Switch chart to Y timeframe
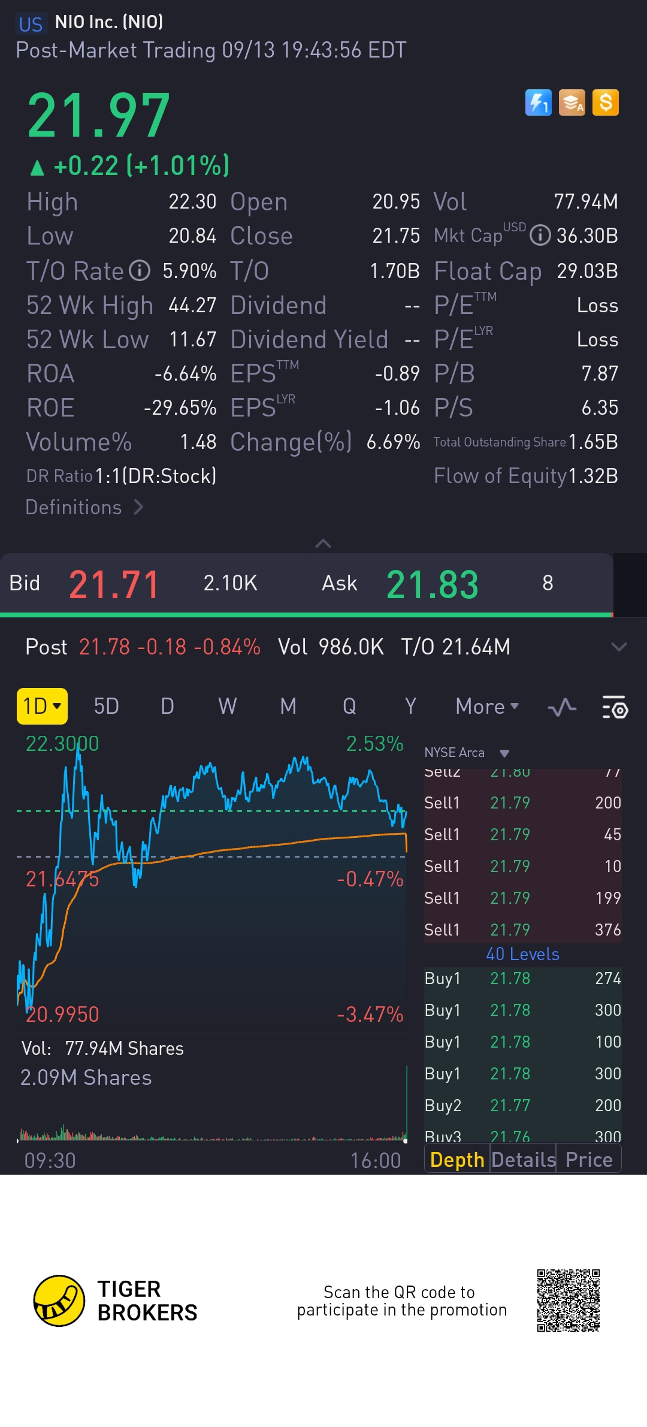Image resolution: width=647 pixels, height=1427 pixels. click(410, 707)
